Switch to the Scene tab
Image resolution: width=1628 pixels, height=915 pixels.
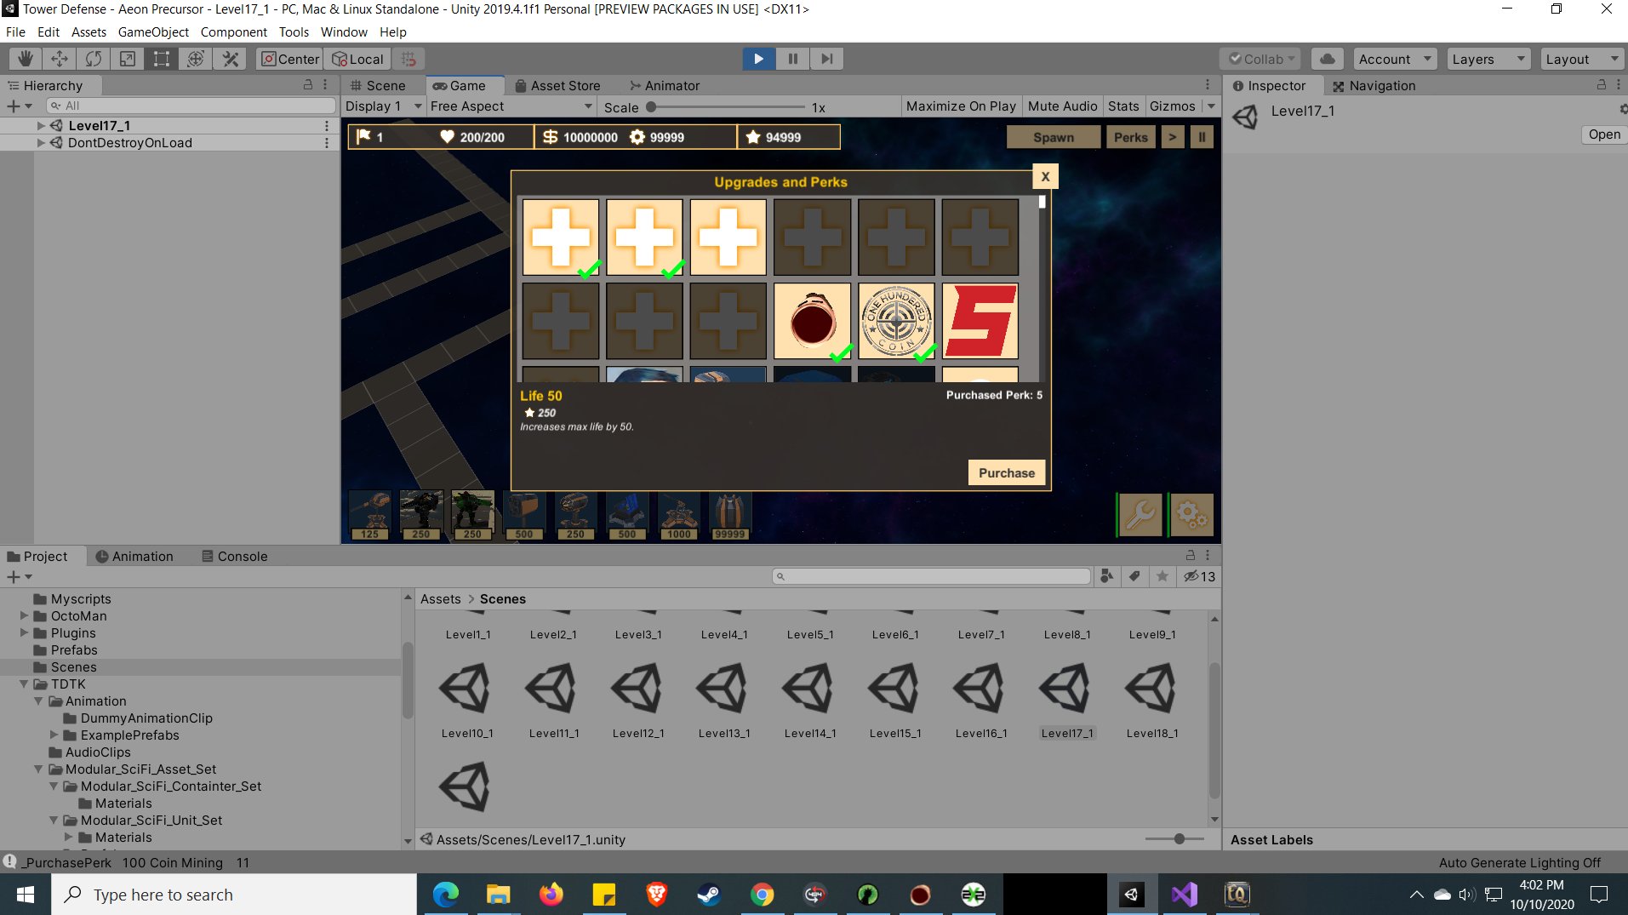pos(380,85)
